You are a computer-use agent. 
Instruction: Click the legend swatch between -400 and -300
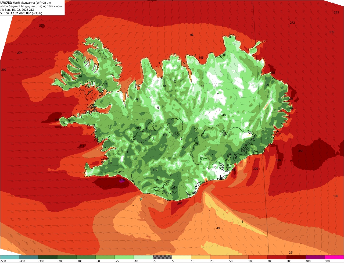(x=29, y=257)
